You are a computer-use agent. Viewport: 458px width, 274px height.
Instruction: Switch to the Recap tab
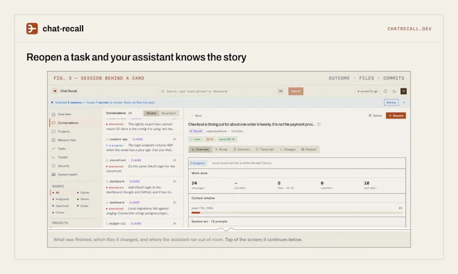[221, 149]
